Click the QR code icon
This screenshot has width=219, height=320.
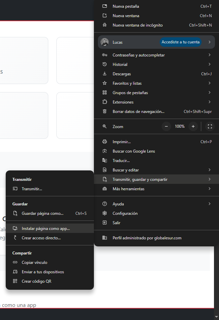(15, 281)
